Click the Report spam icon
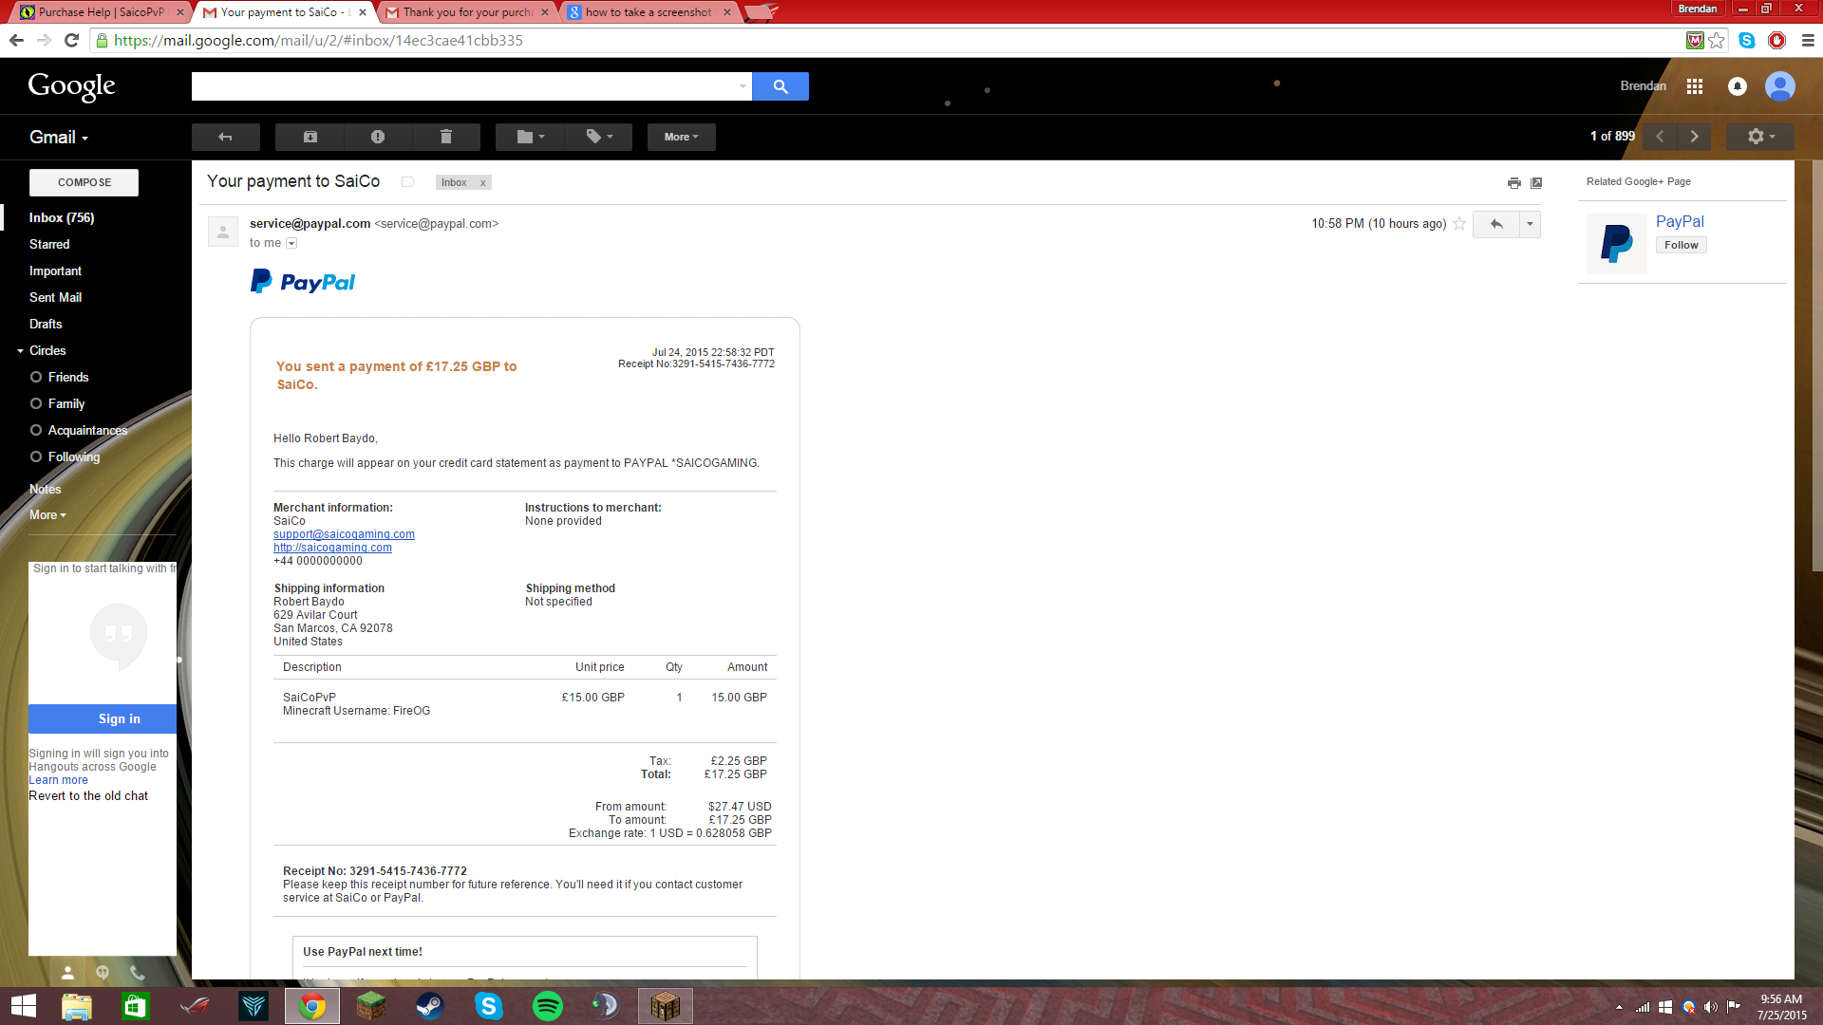 point(378,137)
